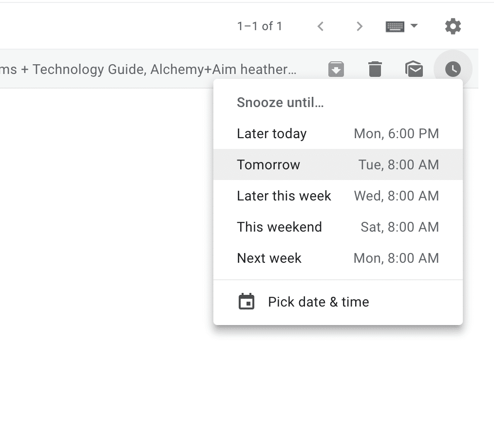Click the 1–1 of 1 message counter

(x=260, y=26)
